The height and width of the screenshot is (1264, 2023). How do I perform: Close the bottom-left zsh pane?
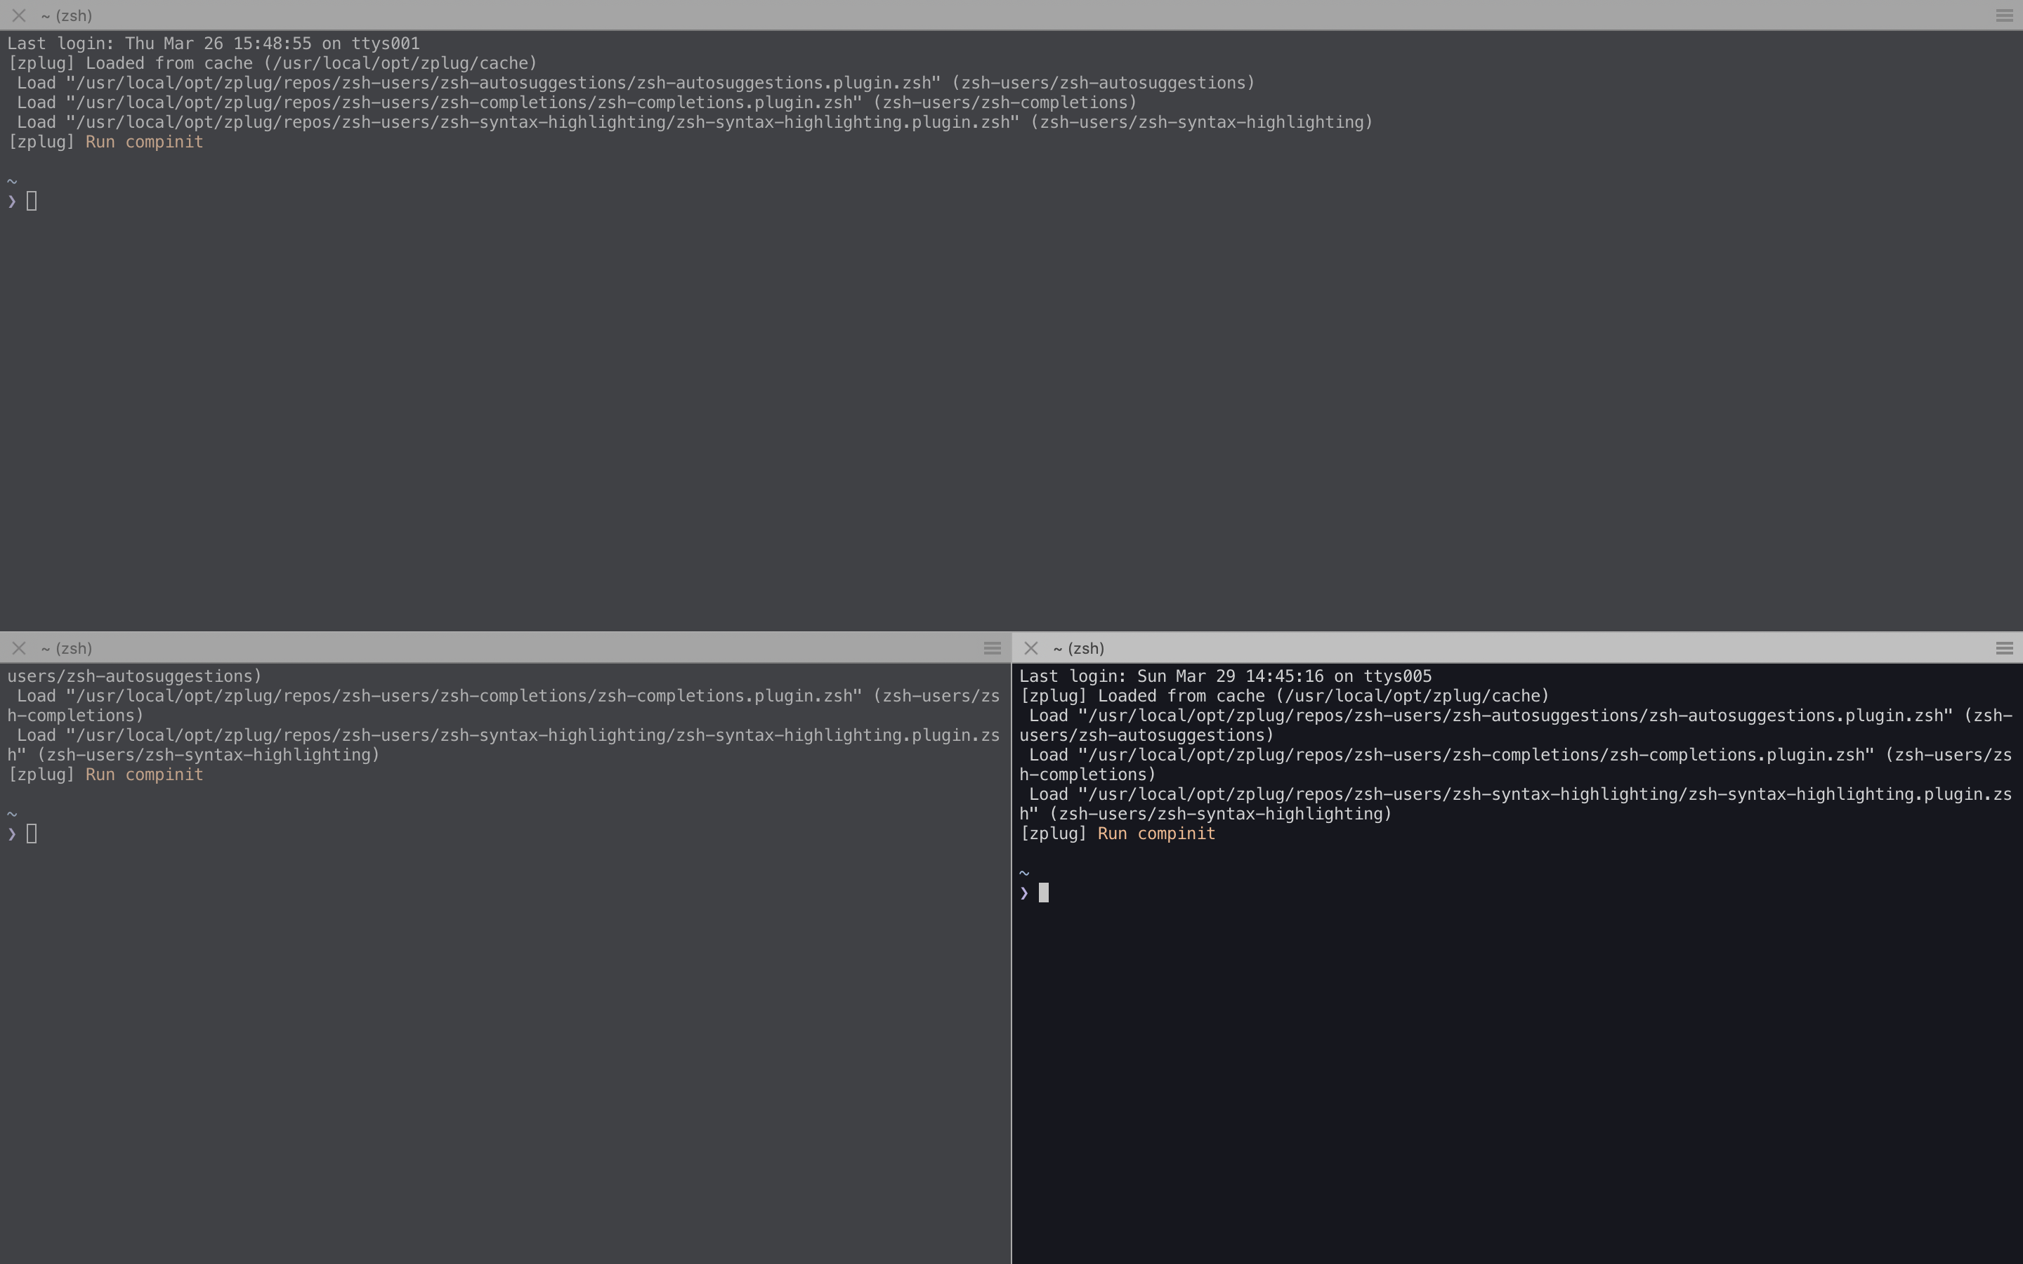[x=19, y=649]
